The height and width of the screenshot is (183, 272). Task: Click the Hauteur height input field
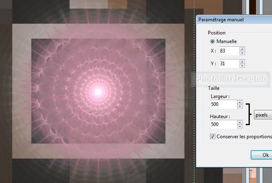(222, 124)
